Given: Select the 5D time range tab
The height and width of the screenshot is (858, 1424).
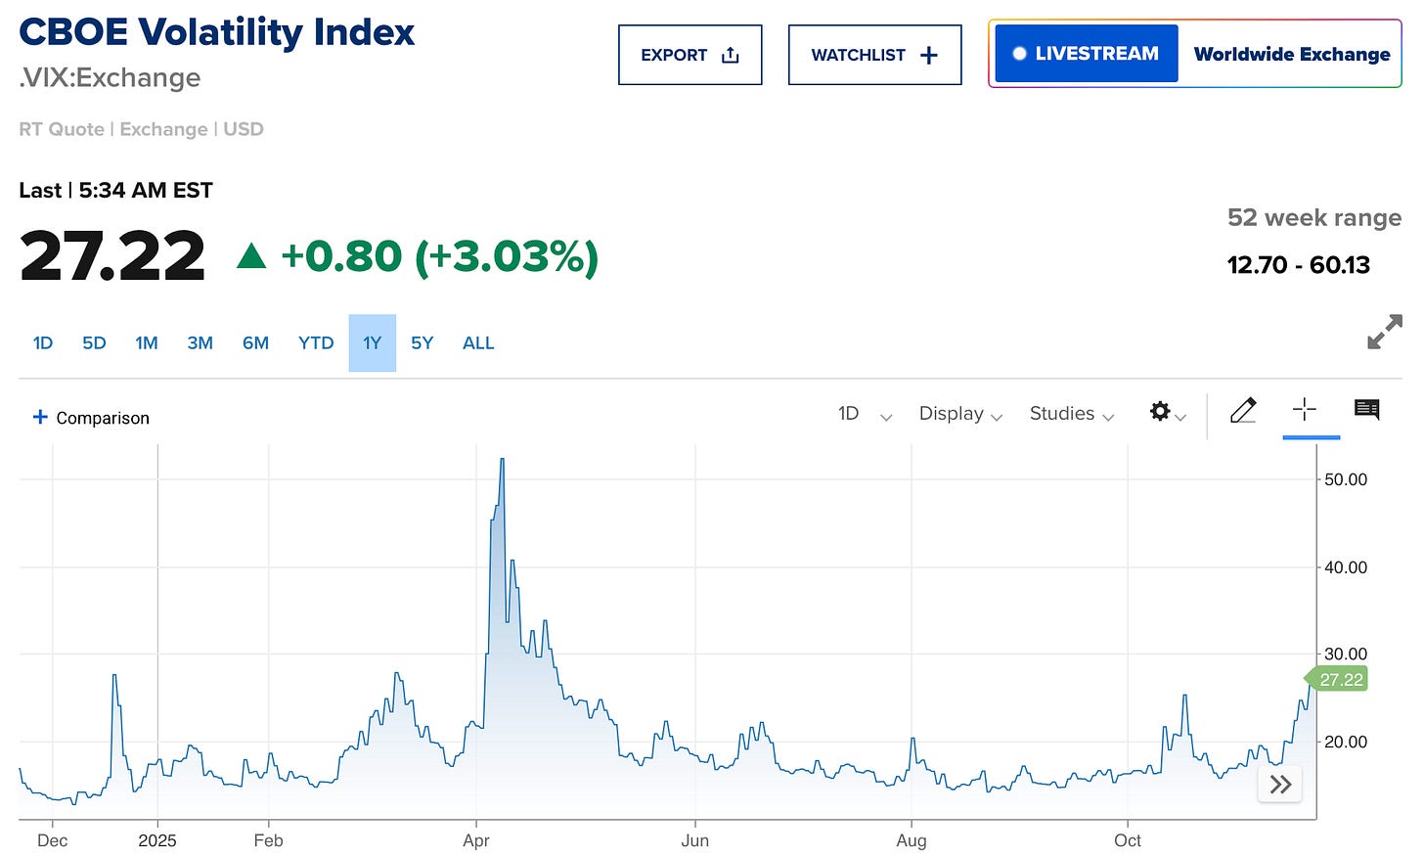Looking at the screenshot, I should coord(94,343).
